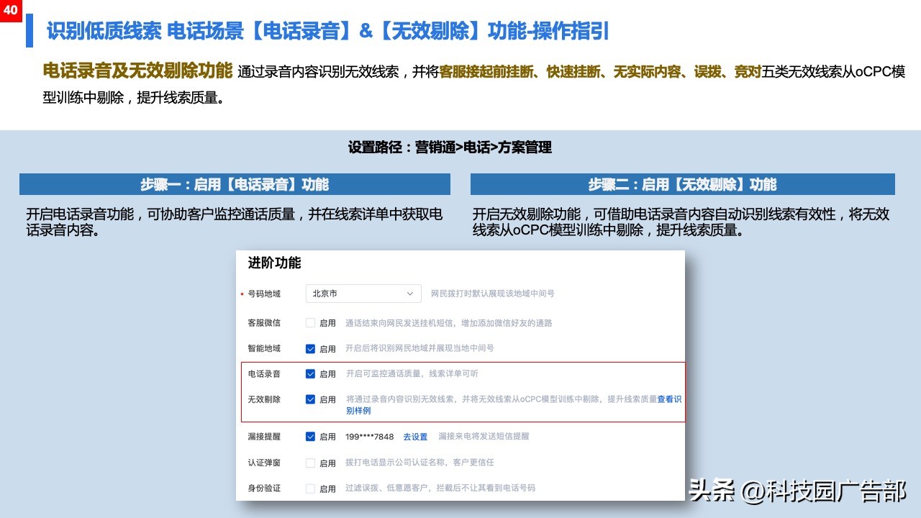The height and width of the screenshot is (518, 921).
Task: Click the red required-field asterisk beside 号码地域
Action: (240, 294)
